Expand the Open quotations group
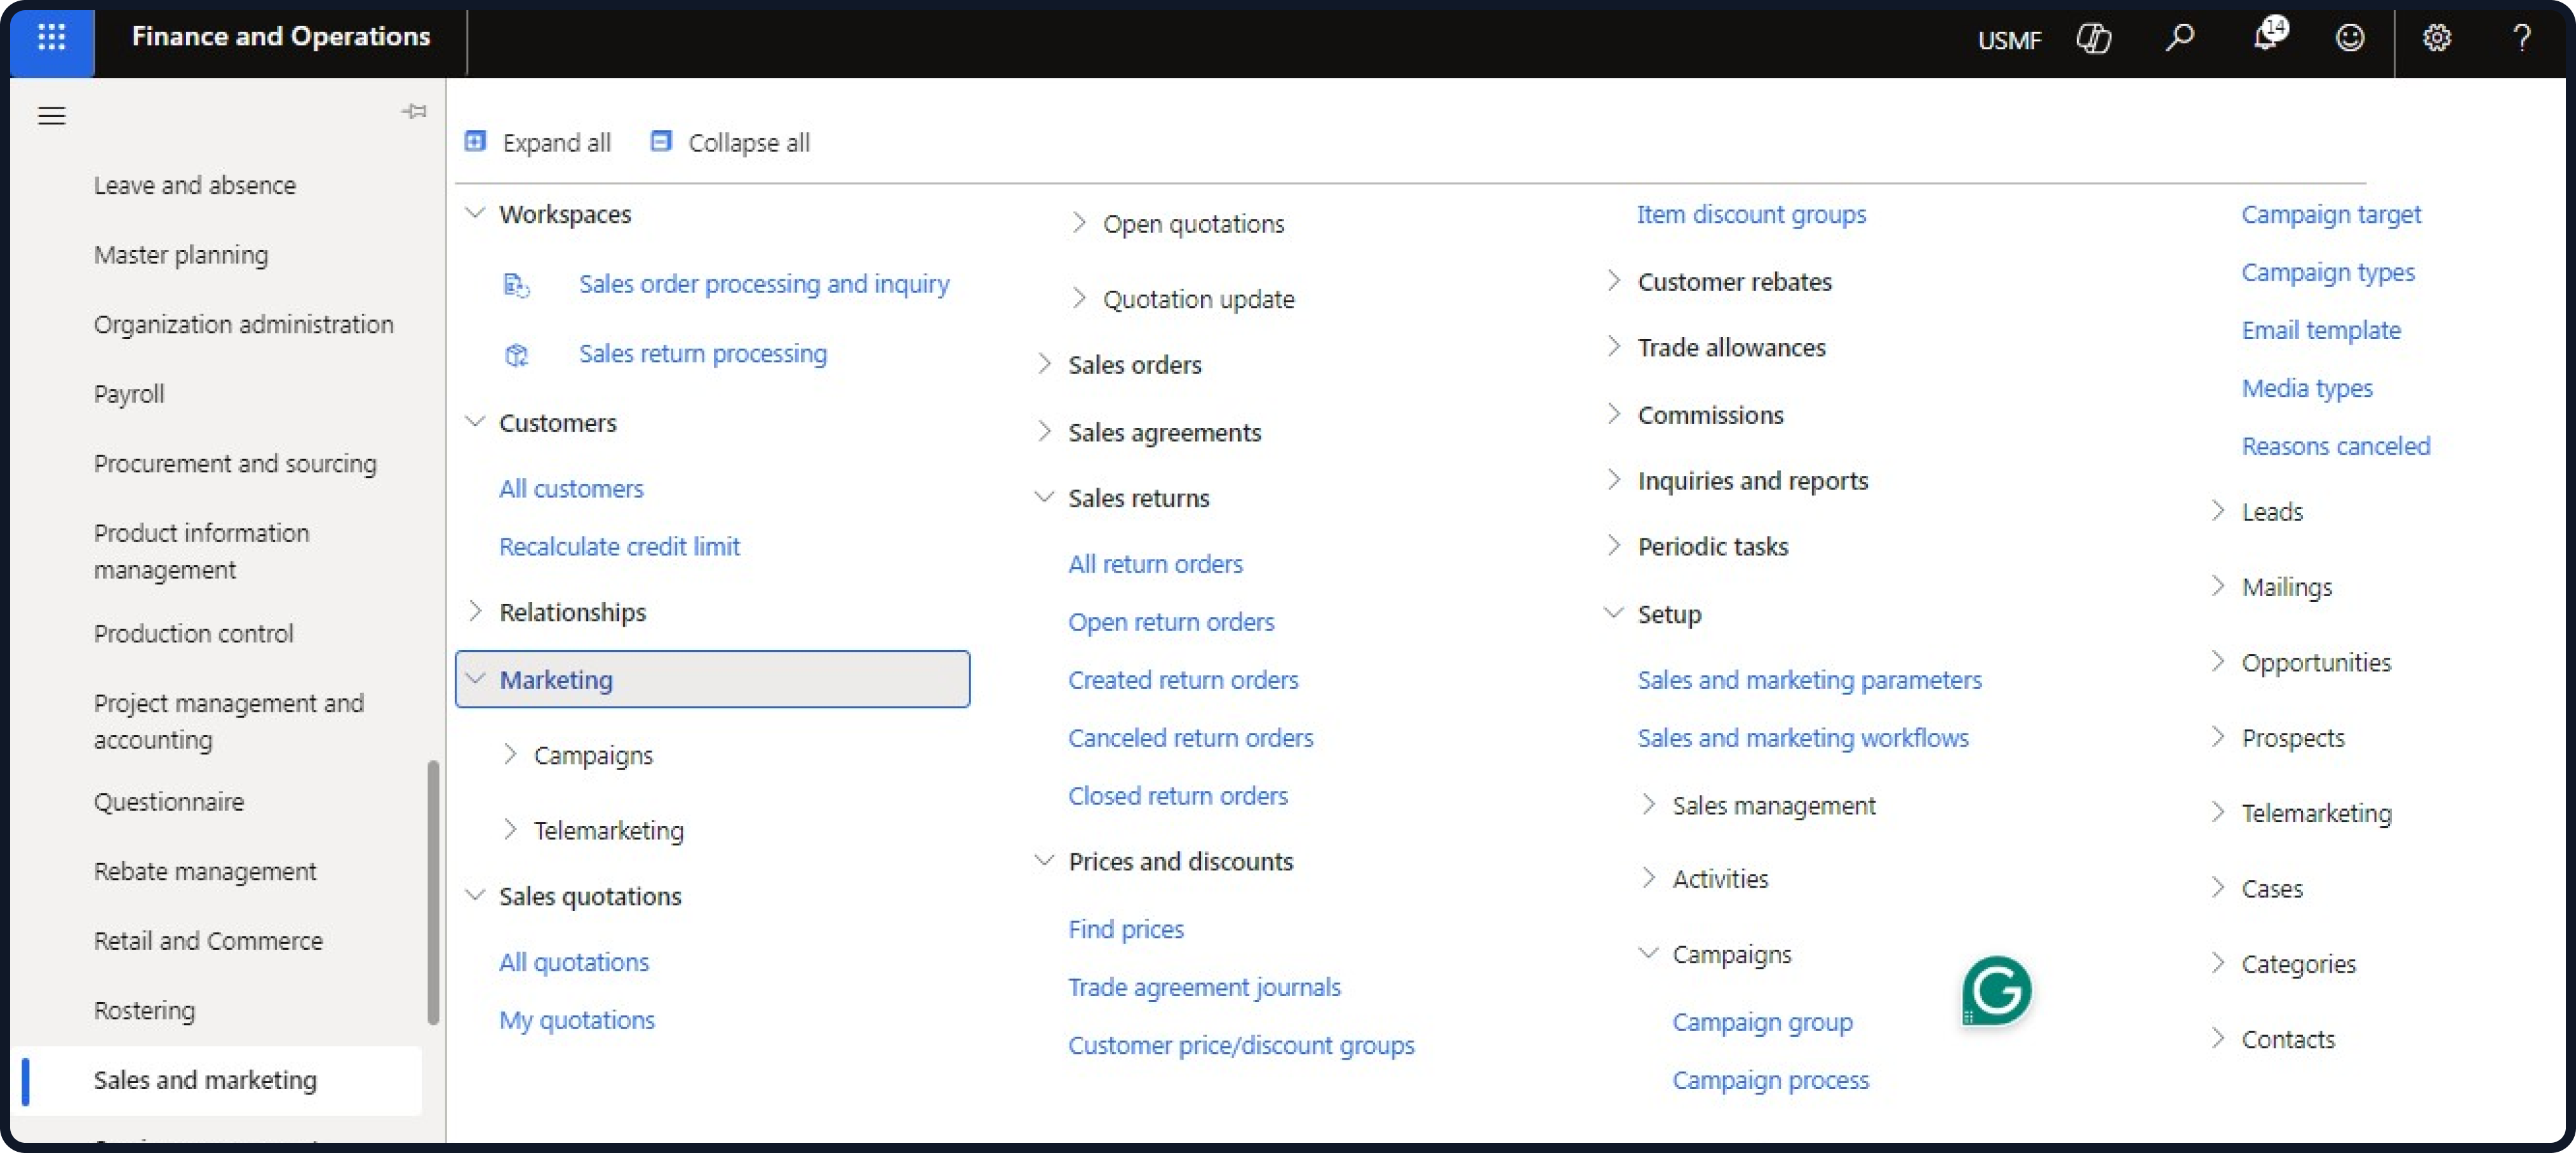The image size is (2576, 1153). pyautogui.click(x=1079, y=223)
